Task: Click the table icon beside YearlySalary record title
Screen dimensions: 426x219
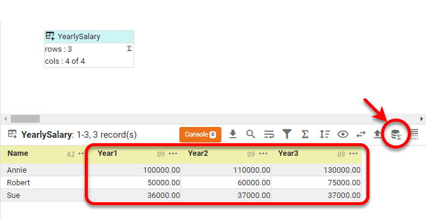Action: [13, 134]
